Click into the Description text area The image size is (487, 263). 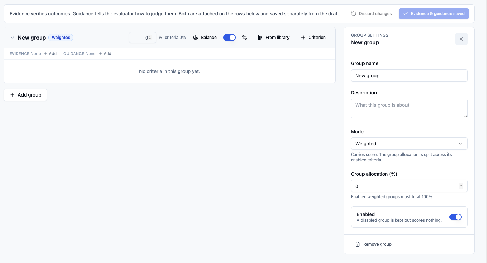pos(409,108)
